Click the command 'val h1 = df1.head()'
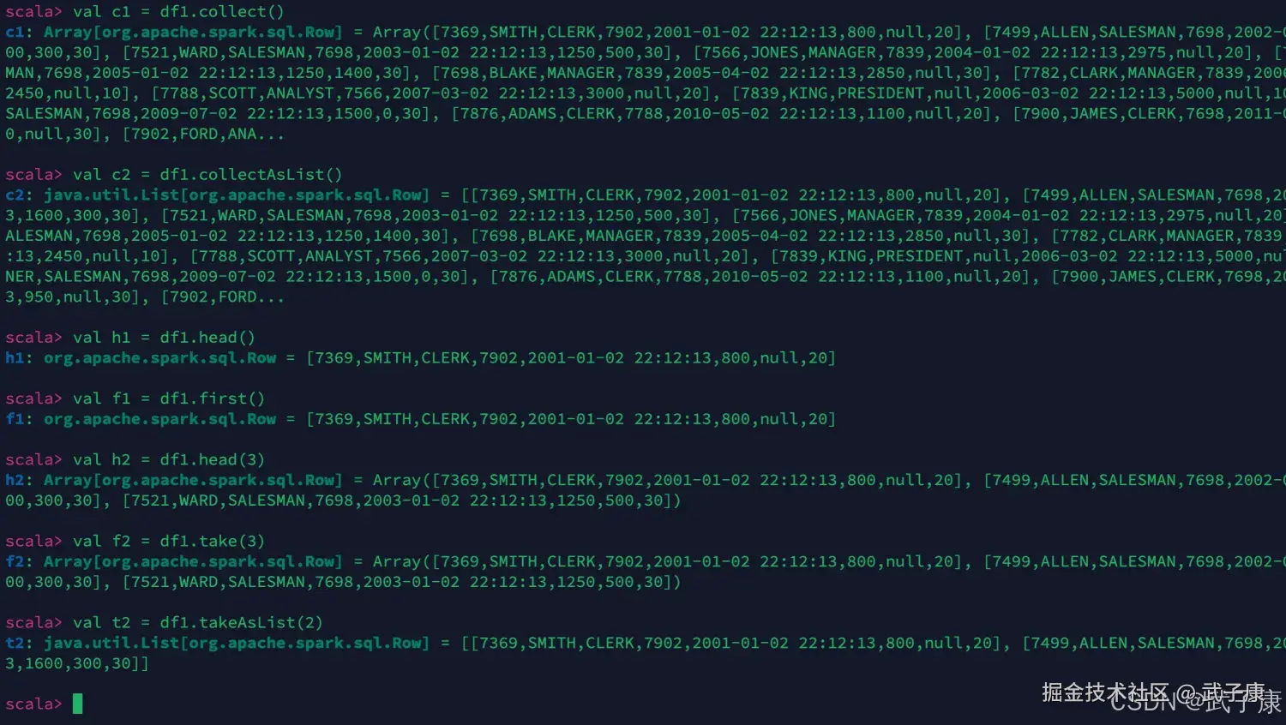The image size is (1286, 725). click(x=164, y=338)
